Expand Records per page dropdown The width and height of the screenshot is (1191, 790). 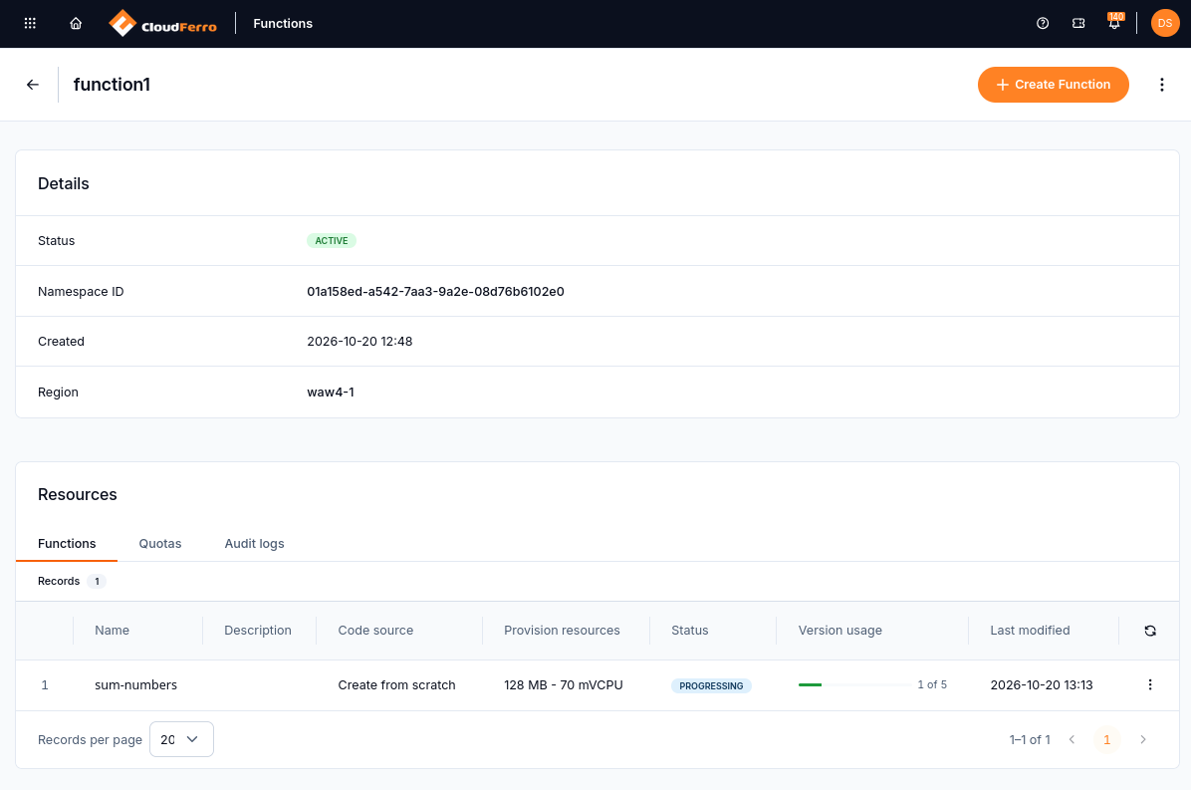click(181, 739)
